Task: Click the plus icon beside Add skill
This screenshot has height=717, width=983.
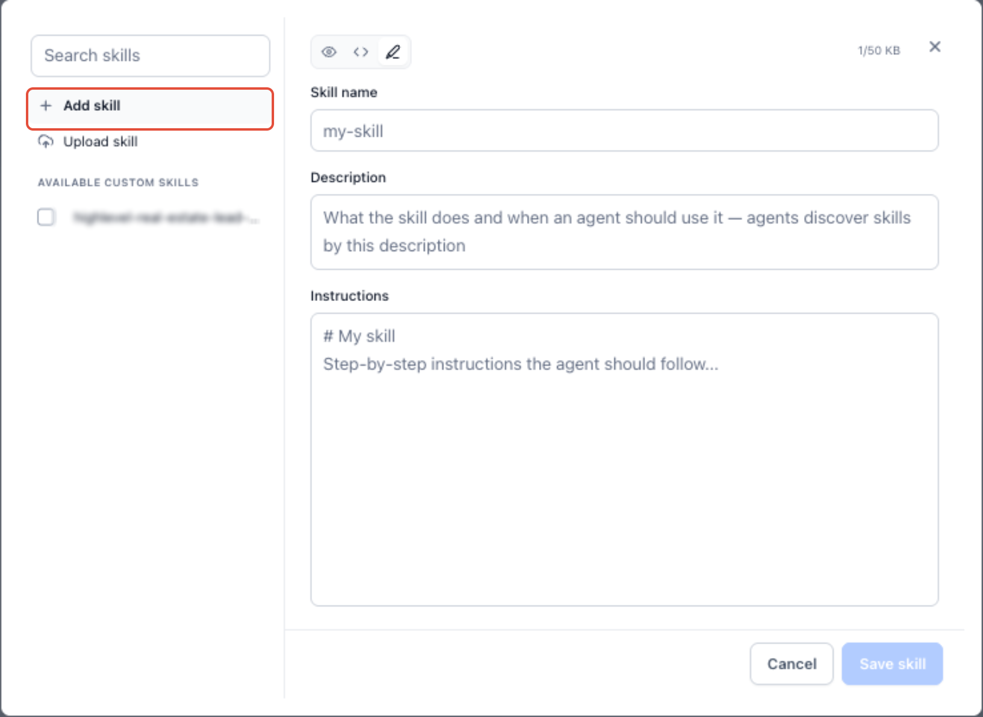Action: pos(46,106)
